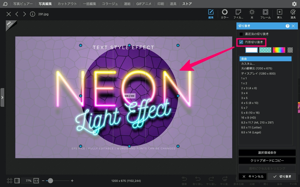Open the 挿入 insert tool
The width and height of the screenshot is (300, 187).
point(279,14)
